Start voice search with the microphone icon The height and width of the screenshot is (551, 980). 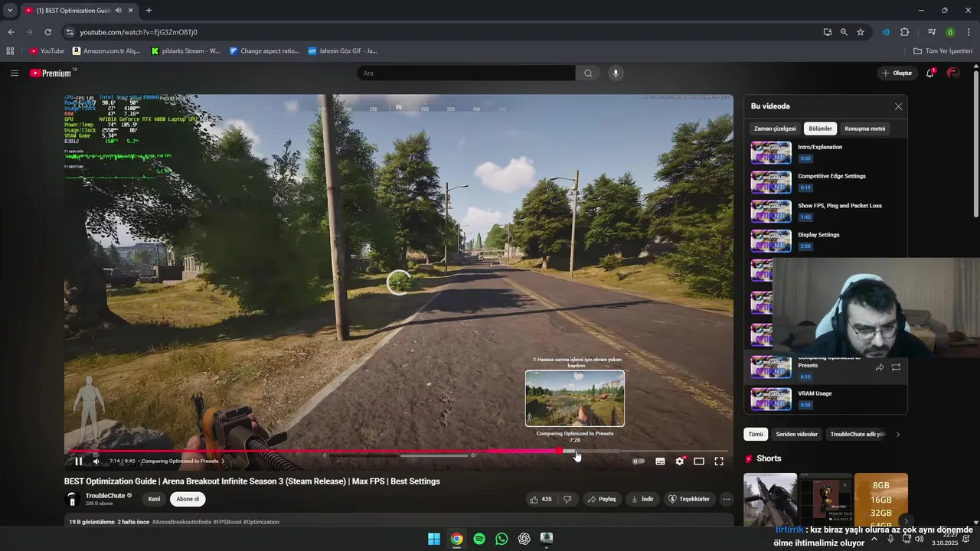616,73
